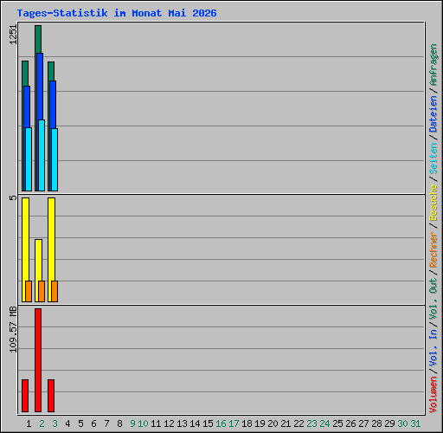Click day 31 on the x-axis
The image size is (443, 433).
tap(415, 423)
